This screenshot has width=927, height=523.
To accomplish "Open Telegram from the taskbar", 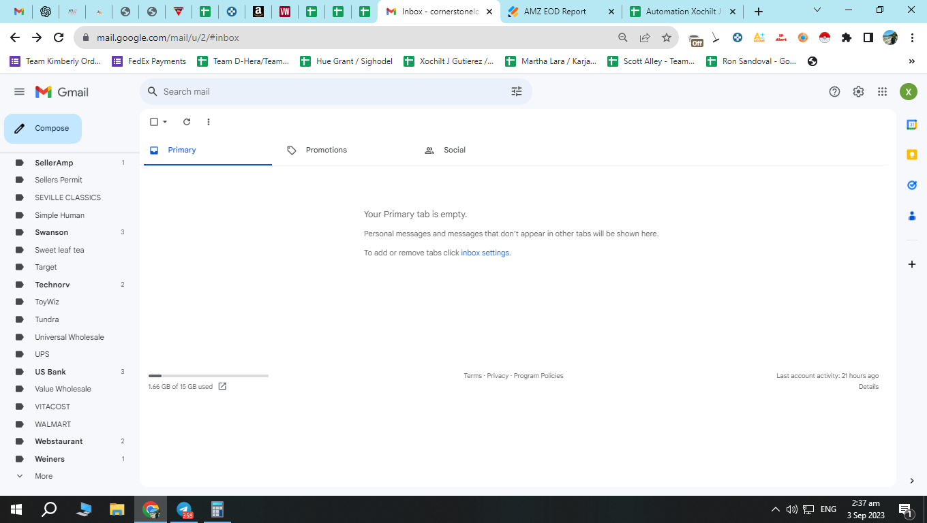I will tap(184, 509).
